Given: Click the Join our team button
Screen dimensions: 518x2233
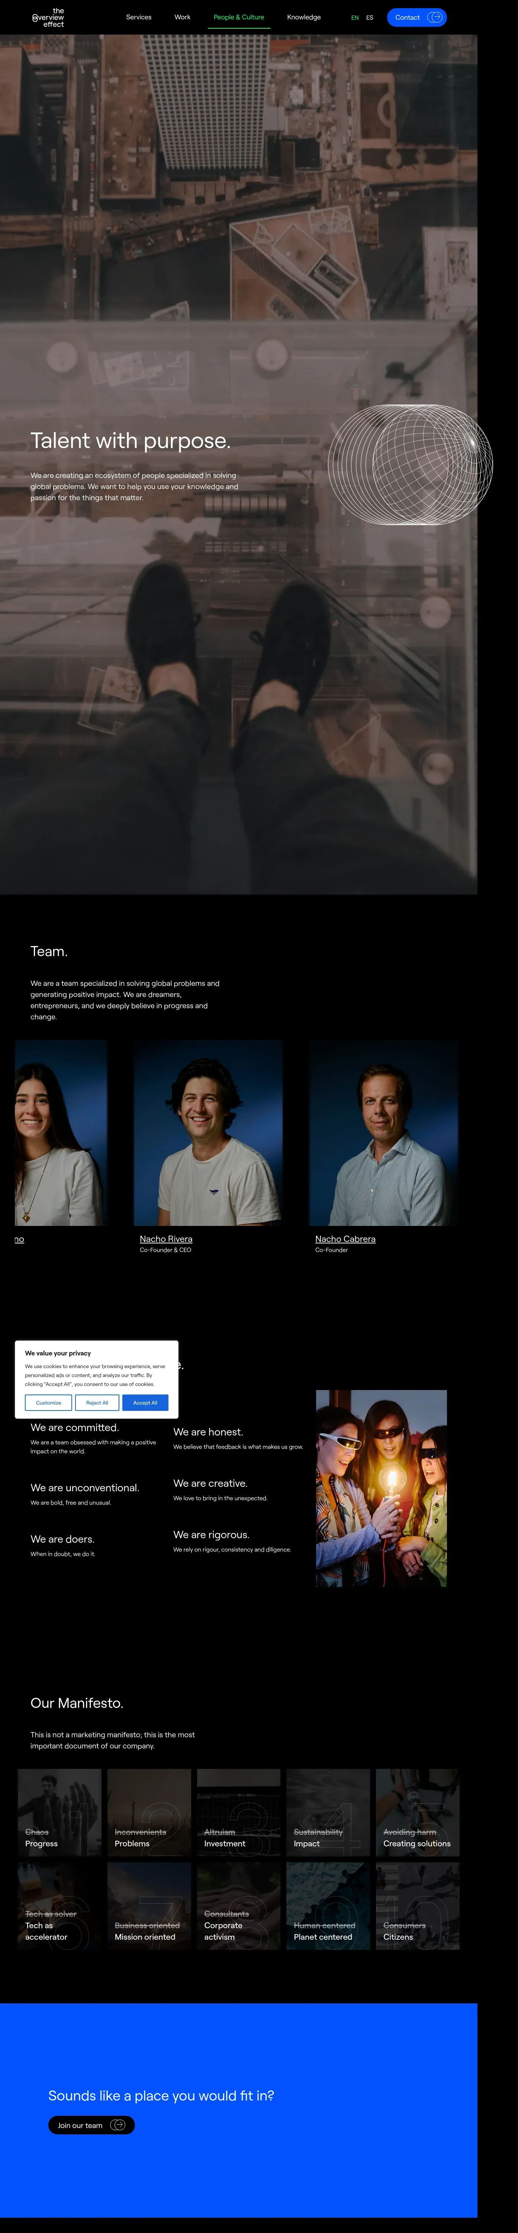Looking at the screenshot, I should [x=91, y=2125].
